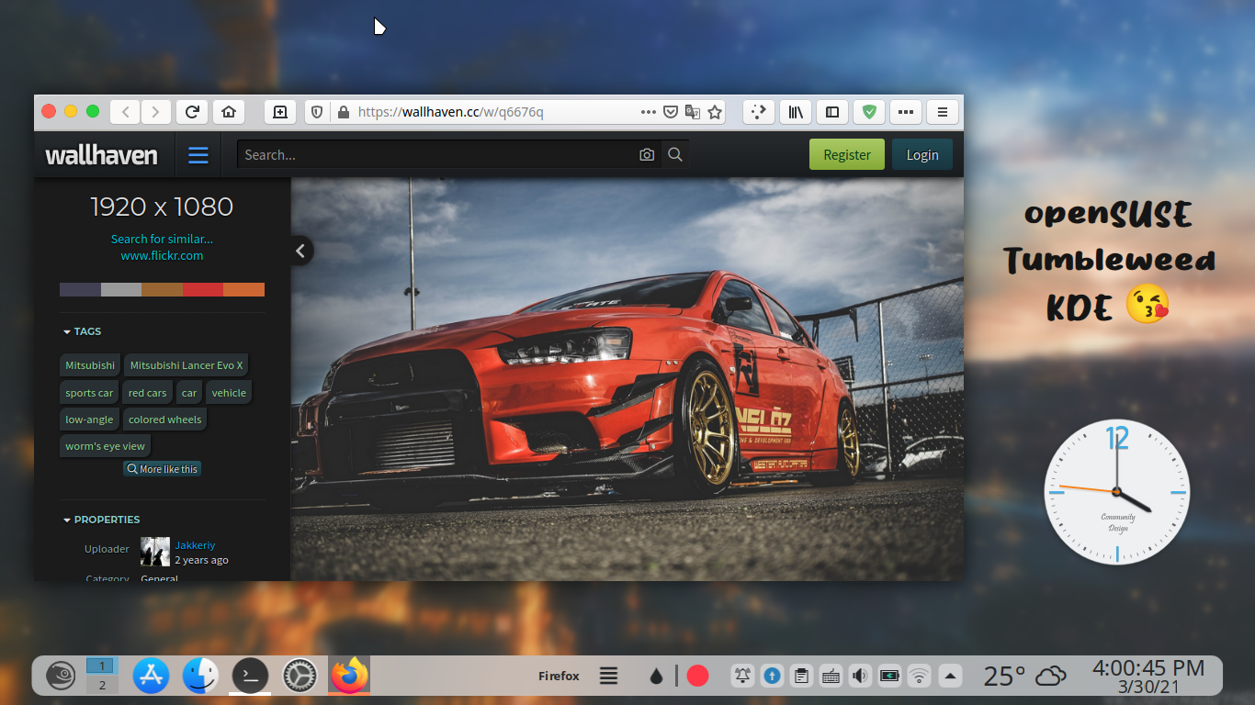Switch to virtual desktop 2
This screenshot has width=1255, height=705.
(x=102, y=685)
